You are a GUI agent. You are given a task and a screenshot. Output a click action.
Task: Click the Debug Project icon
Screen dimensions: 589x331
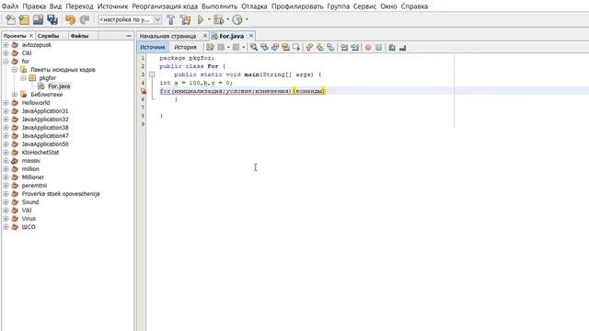tap(219, 19)
